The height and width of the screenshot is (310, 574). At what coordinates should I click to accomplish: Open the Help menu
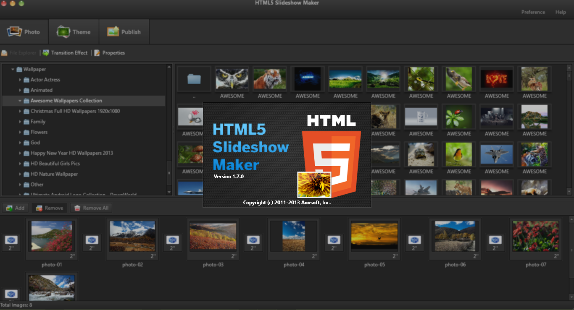(x=561, y=12)
